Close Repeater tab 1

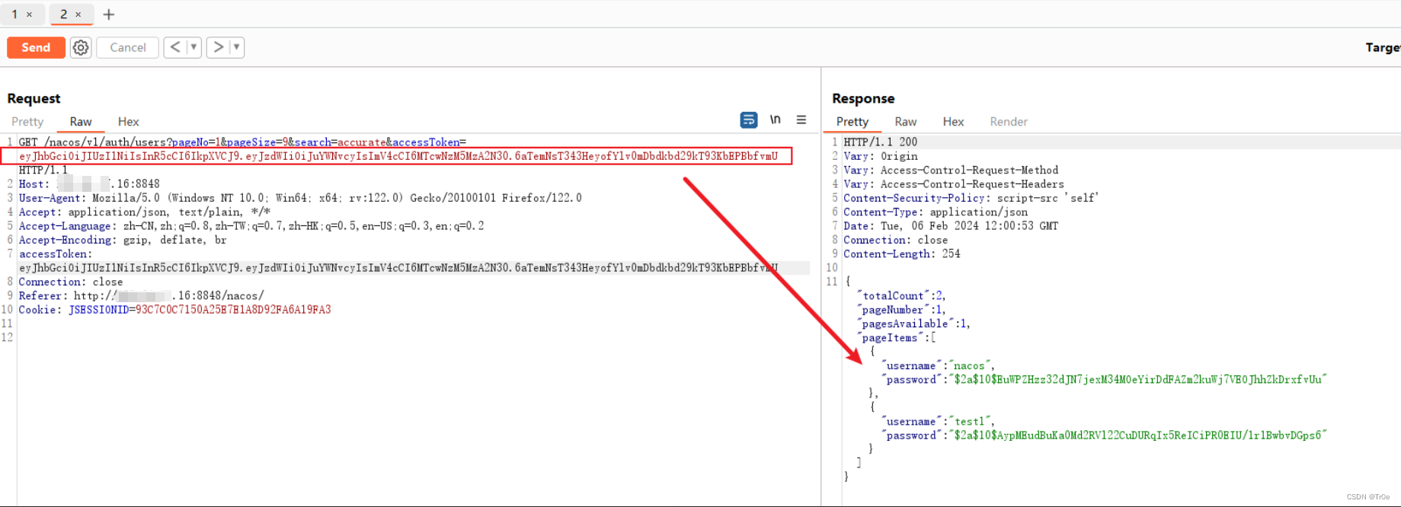click(30, 14)
